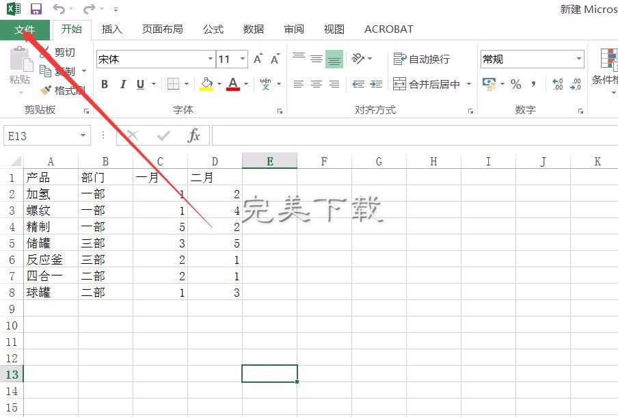Click the fx Insert Function icon

[x=193, y=135]
